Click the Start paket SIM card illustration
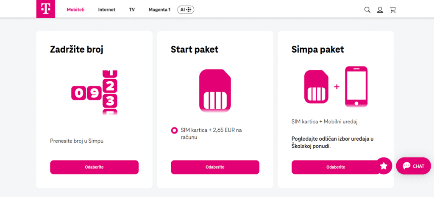The height and width of the screenshot is (197, 434). pyautogui.click(x=215, y=91)
